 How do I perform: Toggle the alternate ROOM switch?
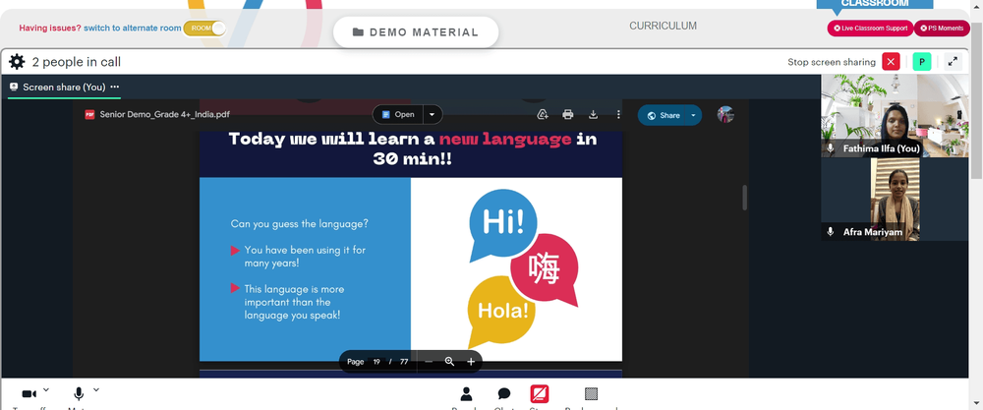[x=204, y=28]
